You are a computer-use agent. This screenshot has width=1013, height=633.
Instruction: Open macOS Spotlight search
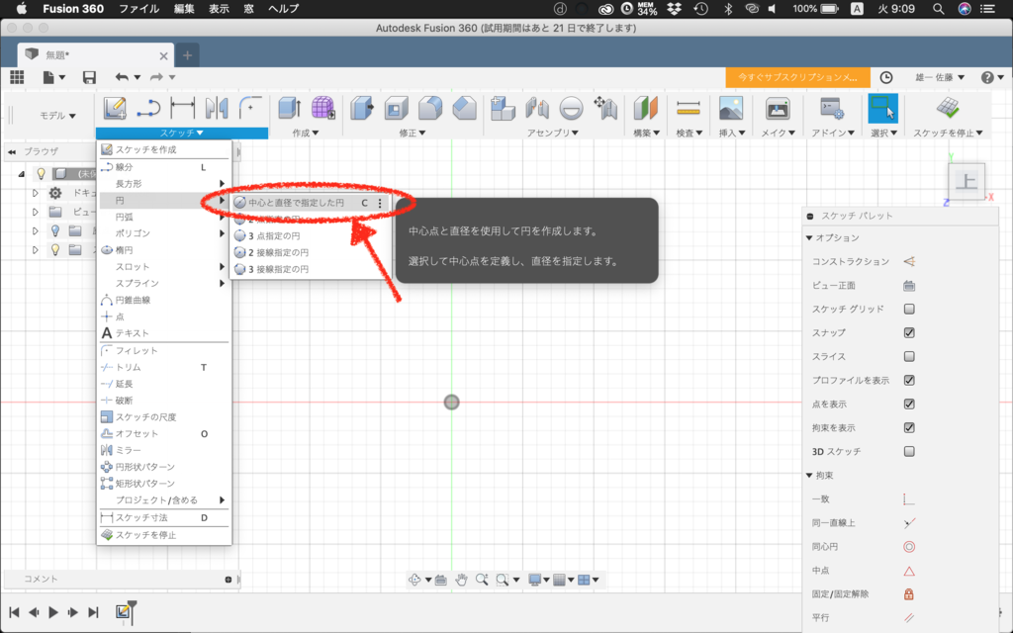coord(938,9)
